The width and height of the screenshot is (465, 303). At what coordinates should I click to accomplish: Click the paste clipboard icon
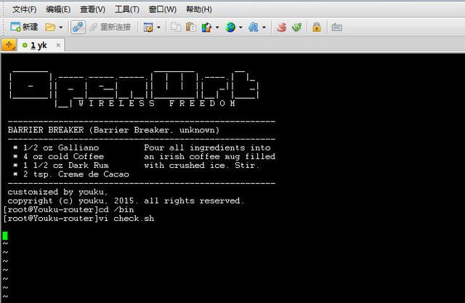190,28
